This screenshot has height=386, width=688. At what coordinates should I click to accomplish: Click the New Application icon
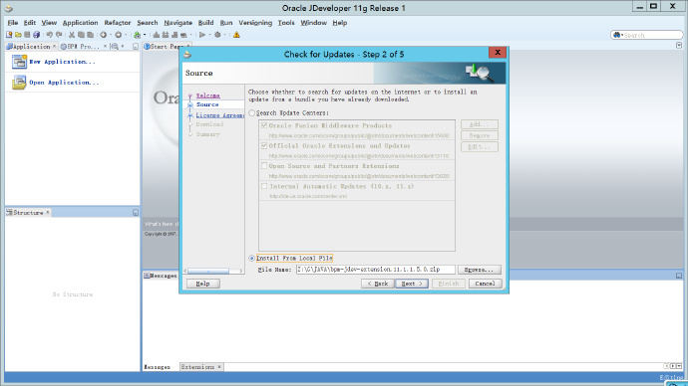[19, 62]
